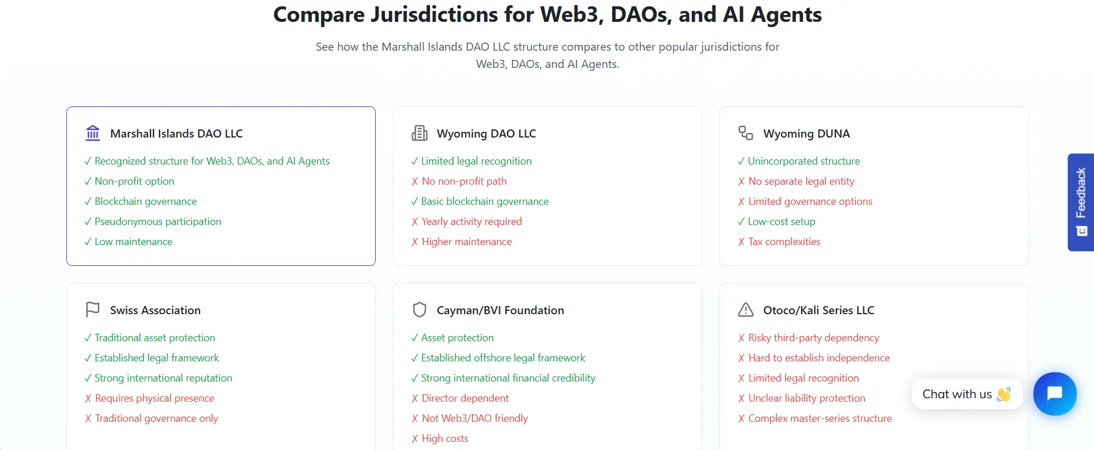Click the Cayman/BVI Foundation card title
Screen dimensions: 1094x450
point(500,310)
